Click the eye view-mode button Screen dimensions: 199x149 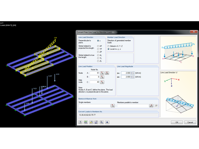tap(107, 122)
